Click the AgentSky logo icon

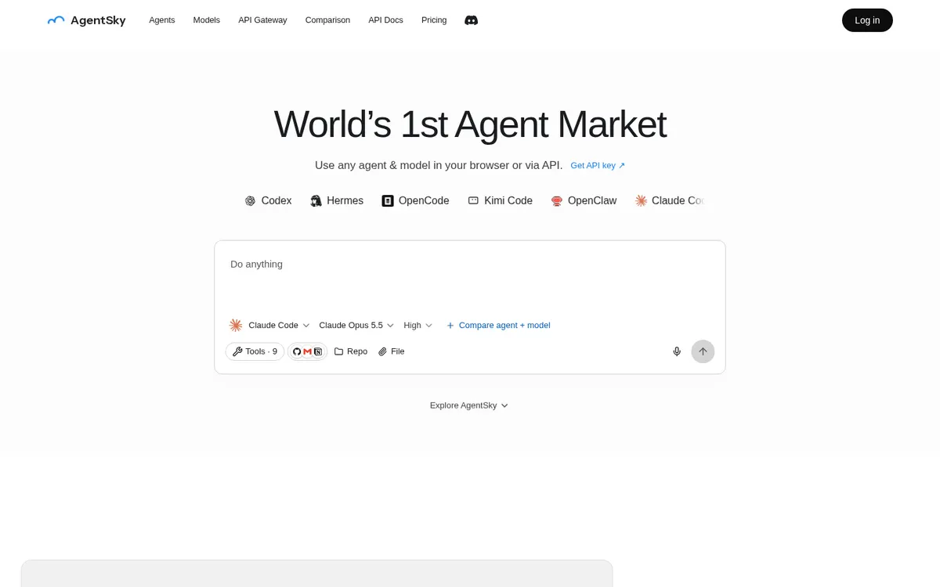click(x=56, y=20)
